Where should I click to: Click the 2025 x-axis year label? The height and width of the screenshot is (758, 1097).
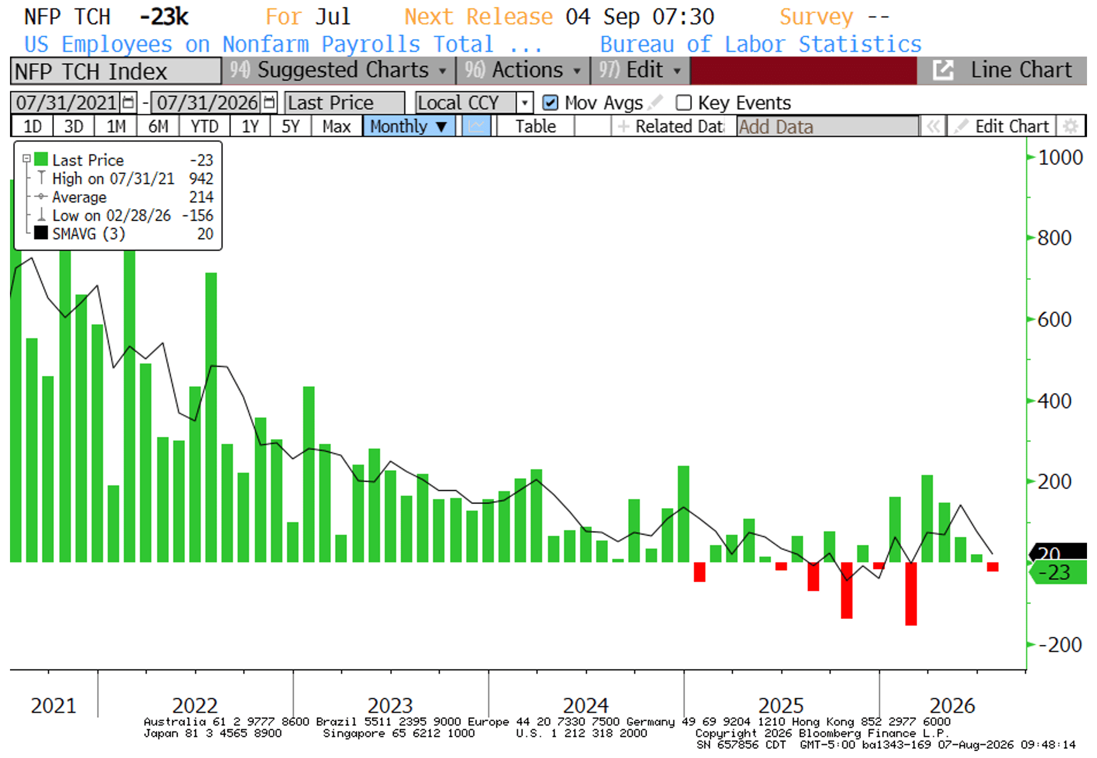click(x=781, y=705)
